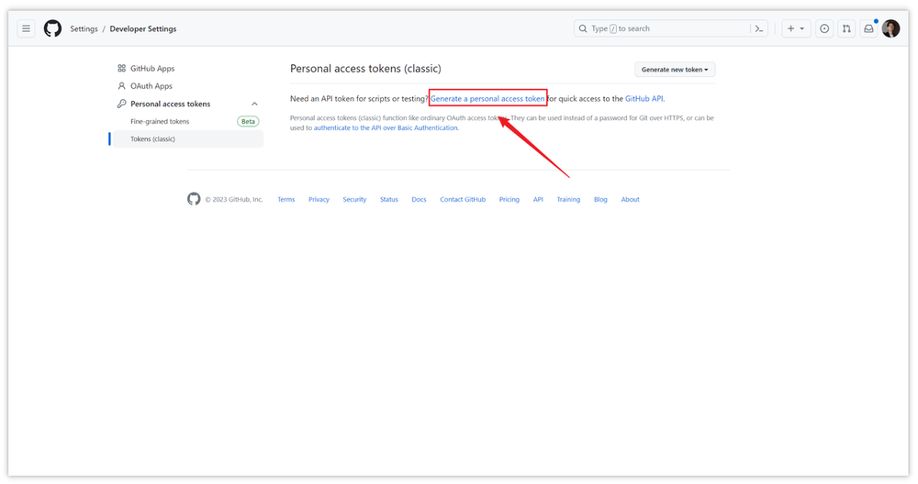Select Tokens (classic) sidebar item
The width and height of the screenshot is (918, 484).
point(187,138)
